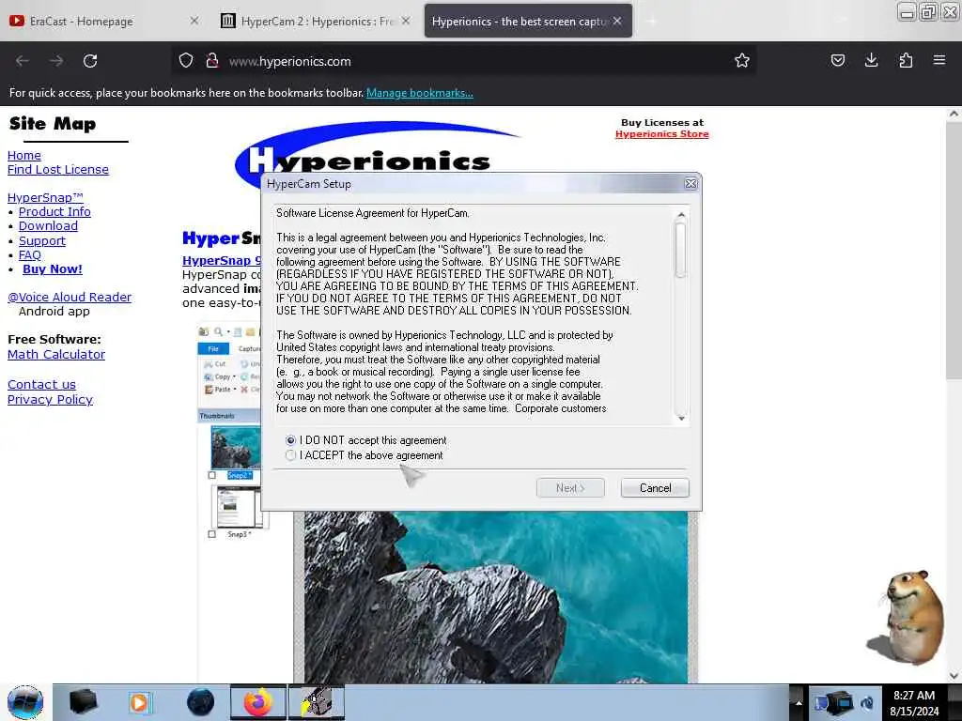Click the insecure connection padlock icon
Screen dimensions: 962x721
point(212,60)
